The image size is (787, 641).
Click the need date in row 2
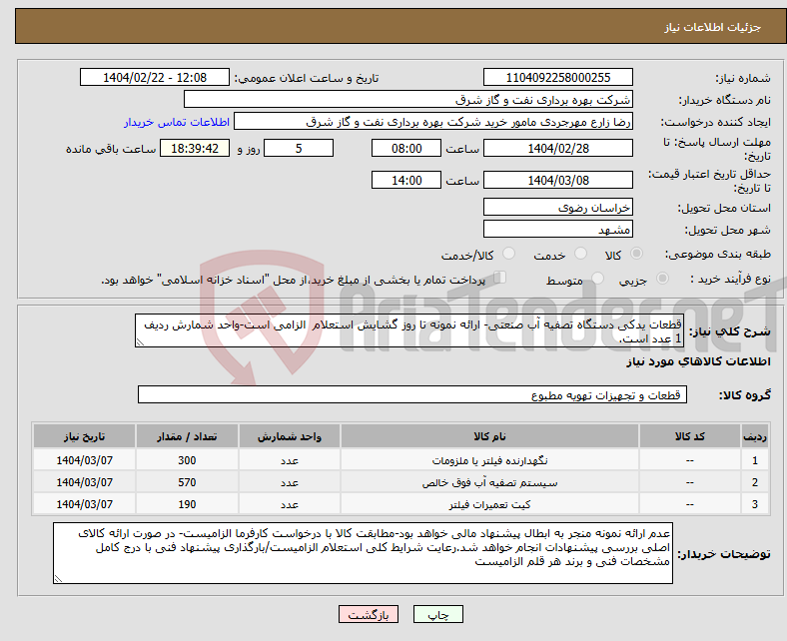(84, 482)
